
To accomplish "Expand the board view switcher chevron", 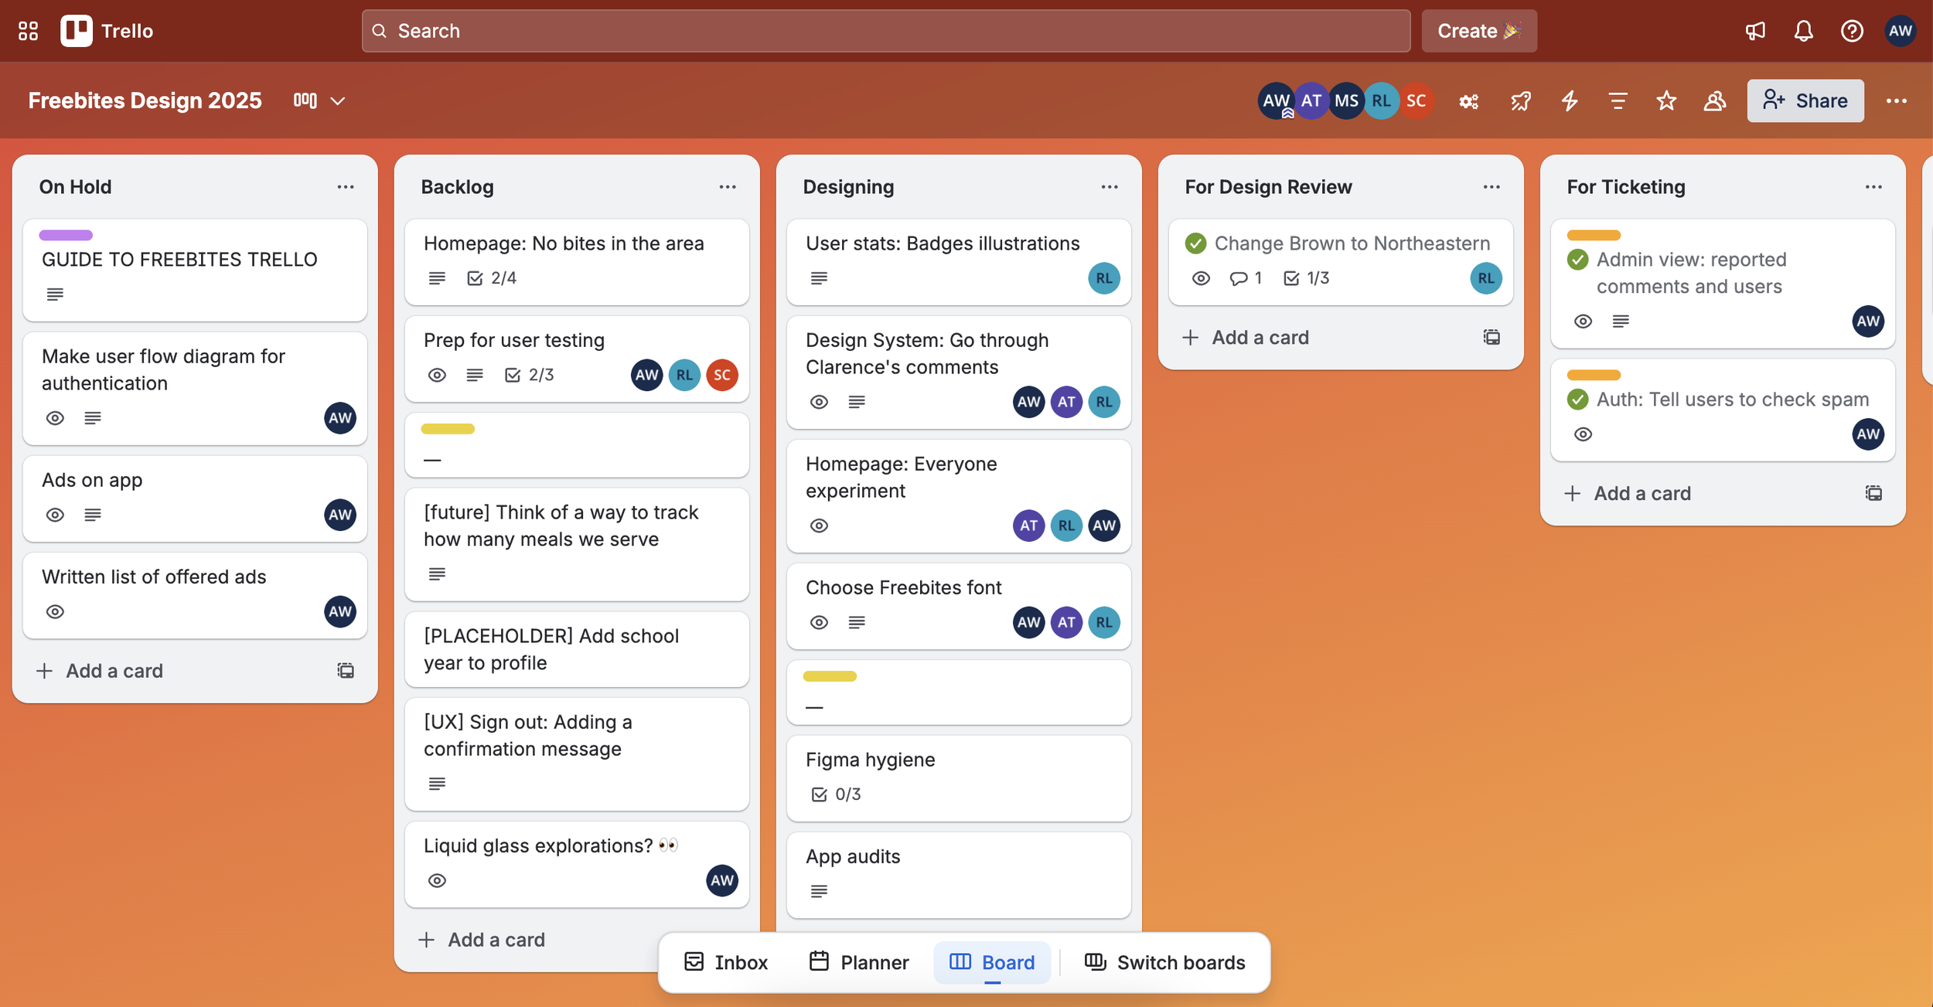I will [x=338, y=101].
